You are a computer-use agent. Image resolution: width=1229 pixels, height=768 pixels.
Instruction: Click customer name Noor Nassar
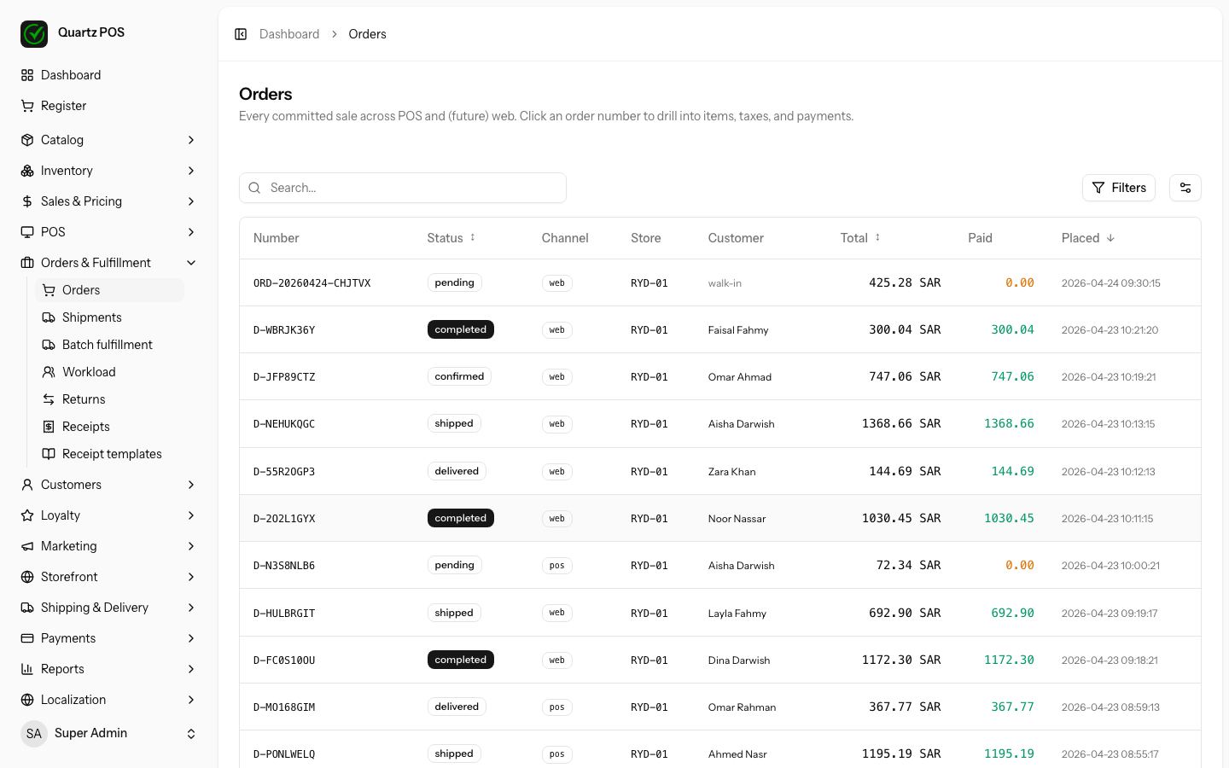pyautogui.click(x=737, y=519)
